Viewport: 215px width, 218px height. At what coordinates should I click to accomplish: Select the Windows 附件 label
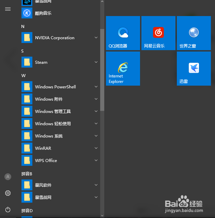[49, 99]
